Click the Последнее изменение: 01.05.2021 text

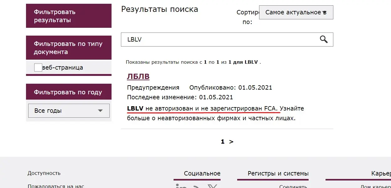[x=180, y=97]
